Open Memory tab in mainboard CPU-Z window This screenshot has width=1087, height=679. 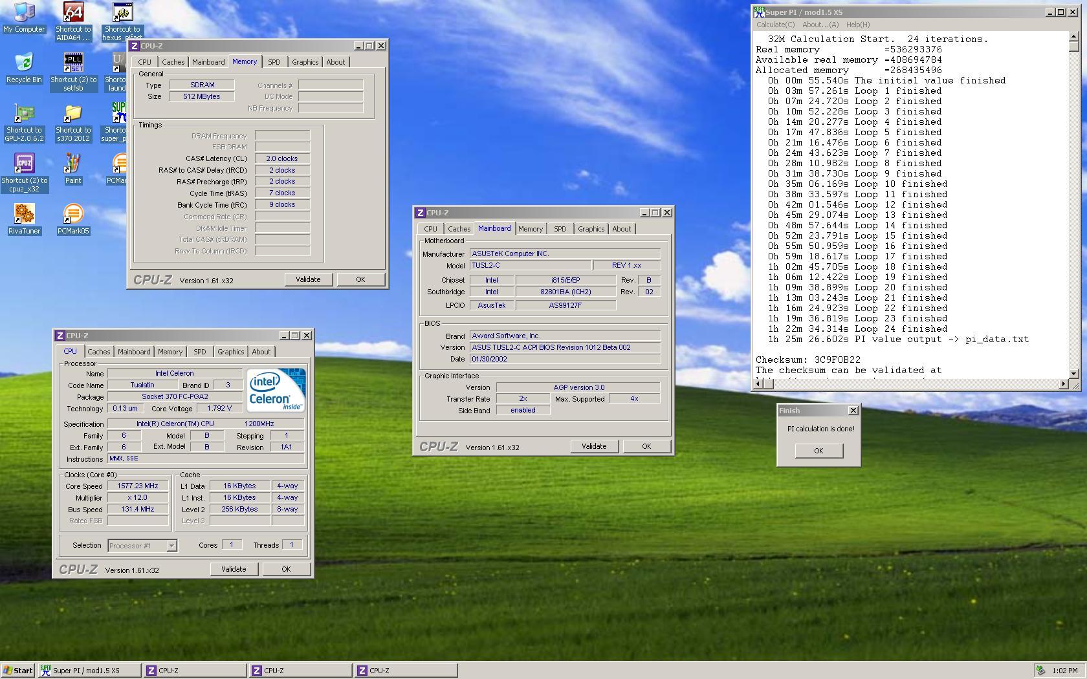tap(531, 229)
